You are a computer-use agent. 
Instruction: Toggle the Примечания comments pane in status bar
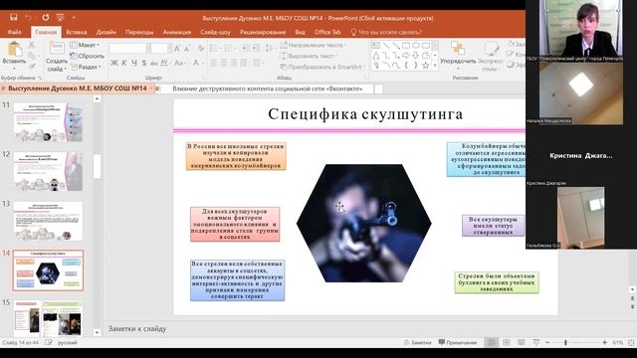pyautogui.click(x=458, y=342)
